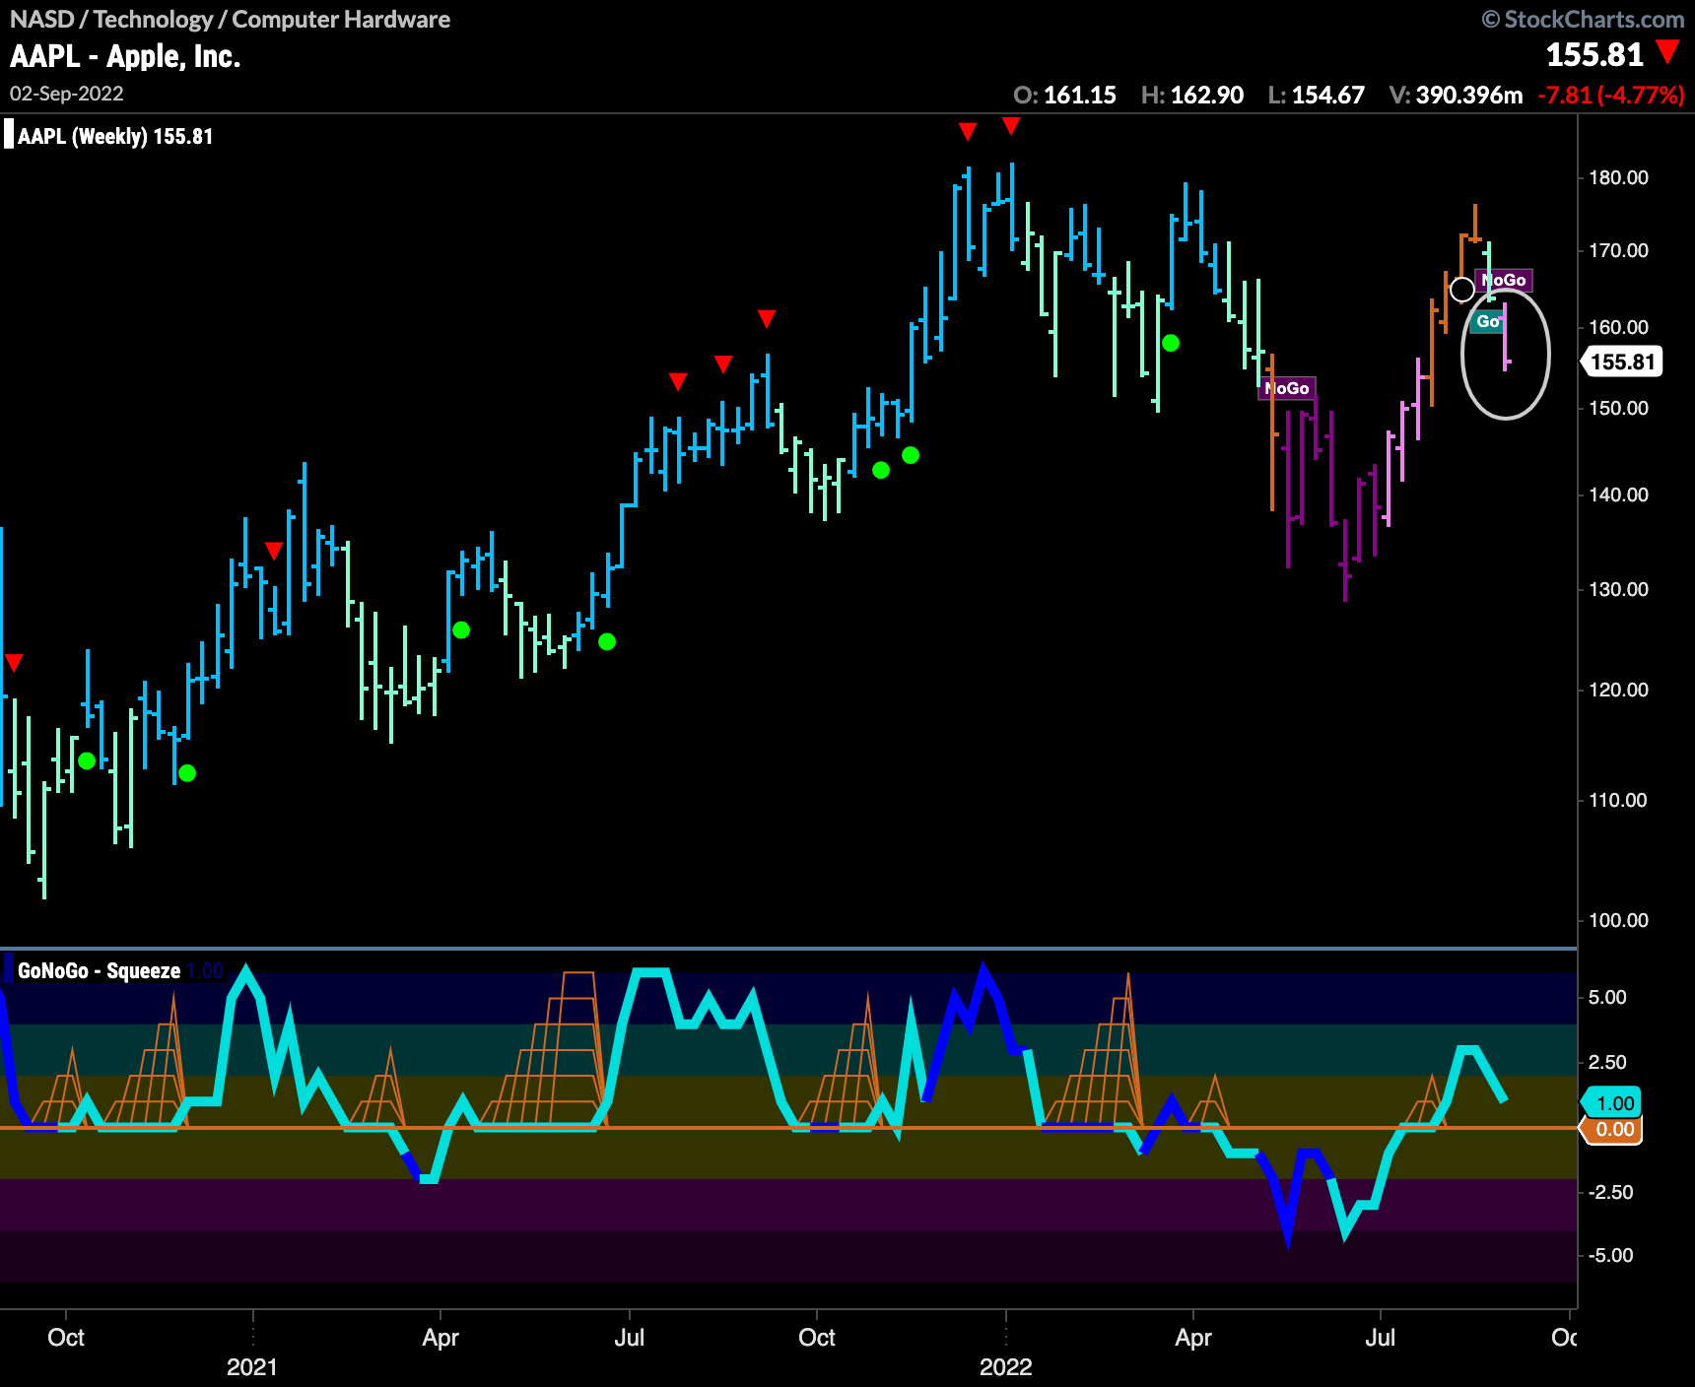Image resolution: width=1695 pixels, height=1387 pixels.
Task: Click the 170.00 price axis label
Action: click(1618, 250)
